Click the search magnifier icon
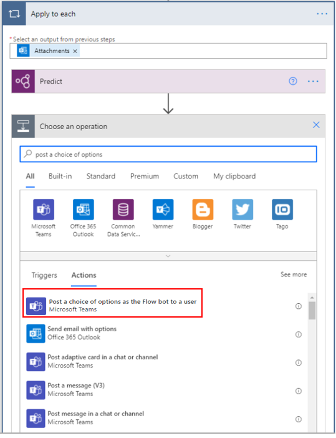This screenshot has width=336, height=438. point(27,153)
